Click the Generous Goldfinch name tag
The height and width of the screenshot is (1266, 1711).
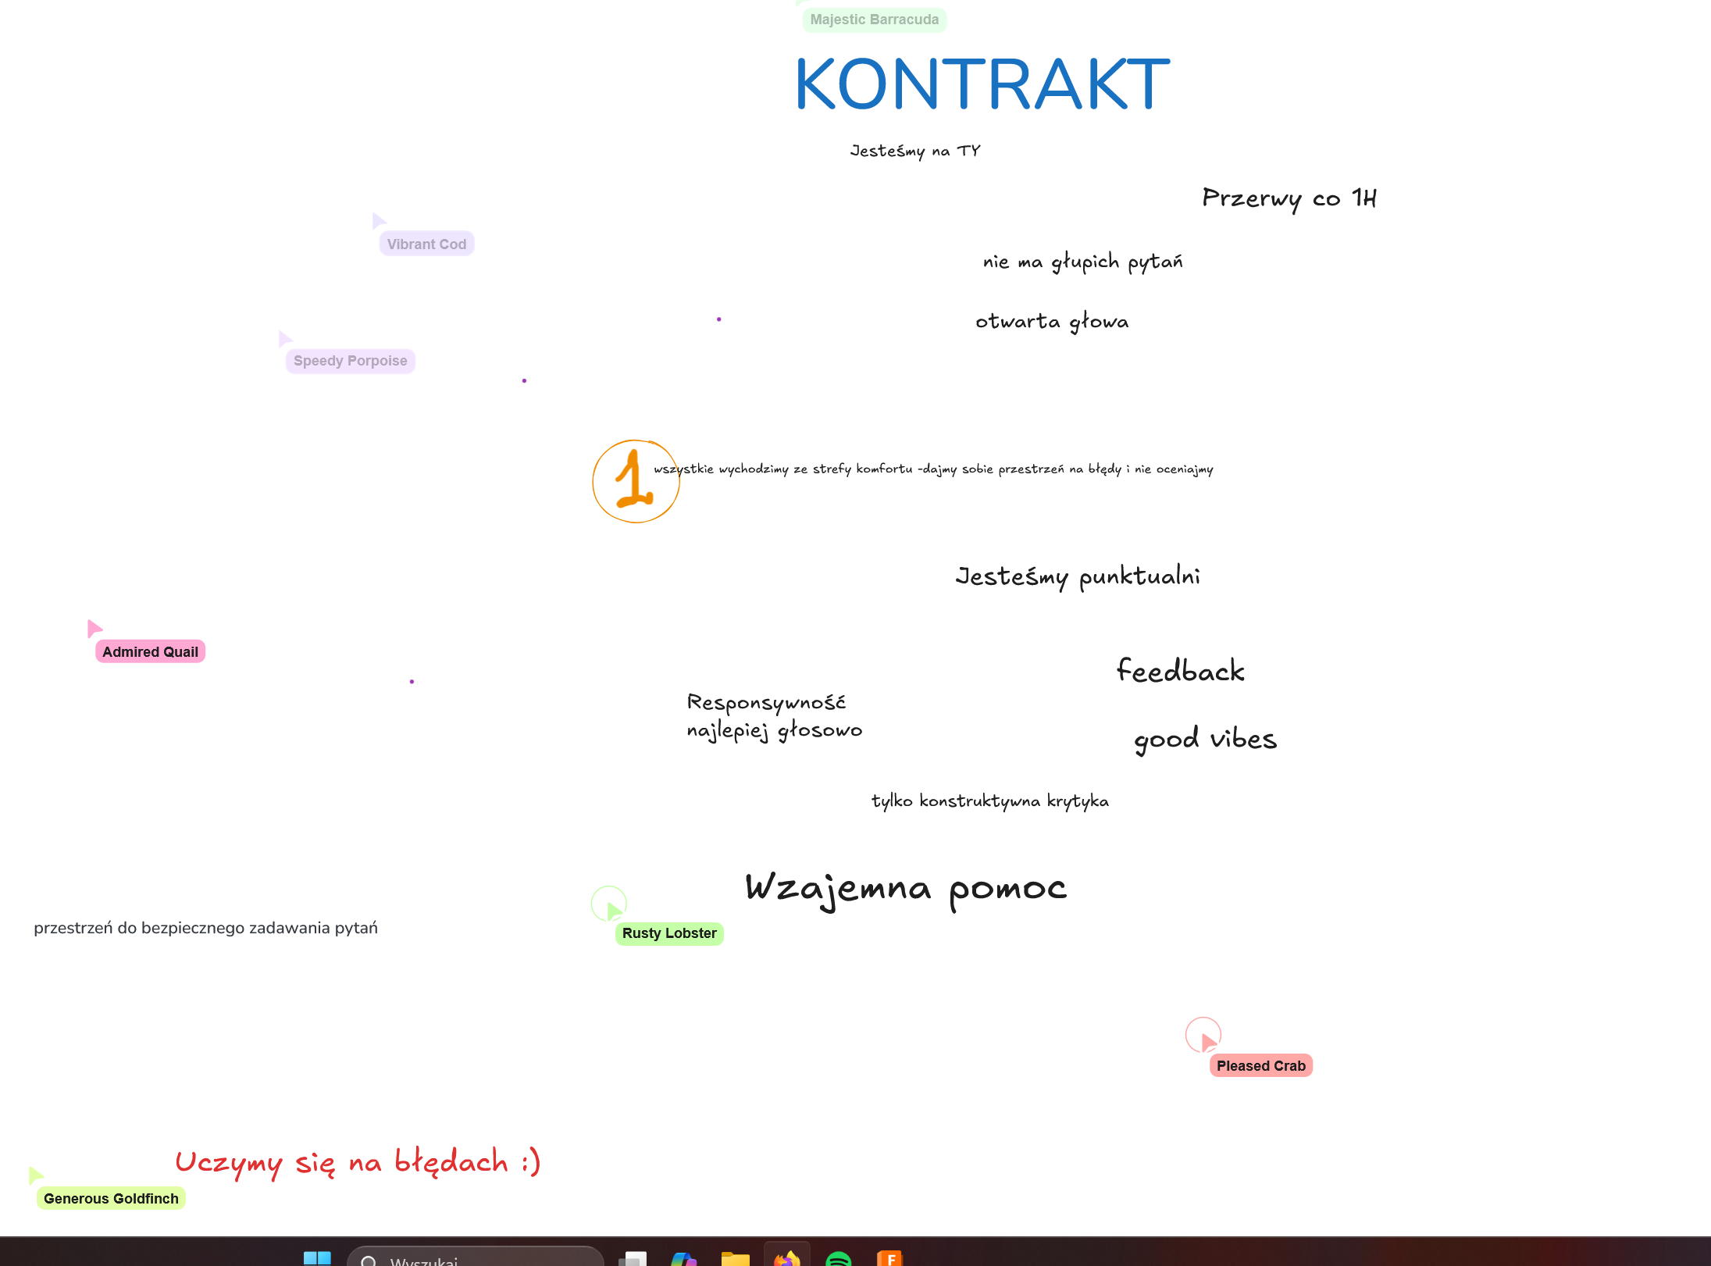tap(111, 1199)
